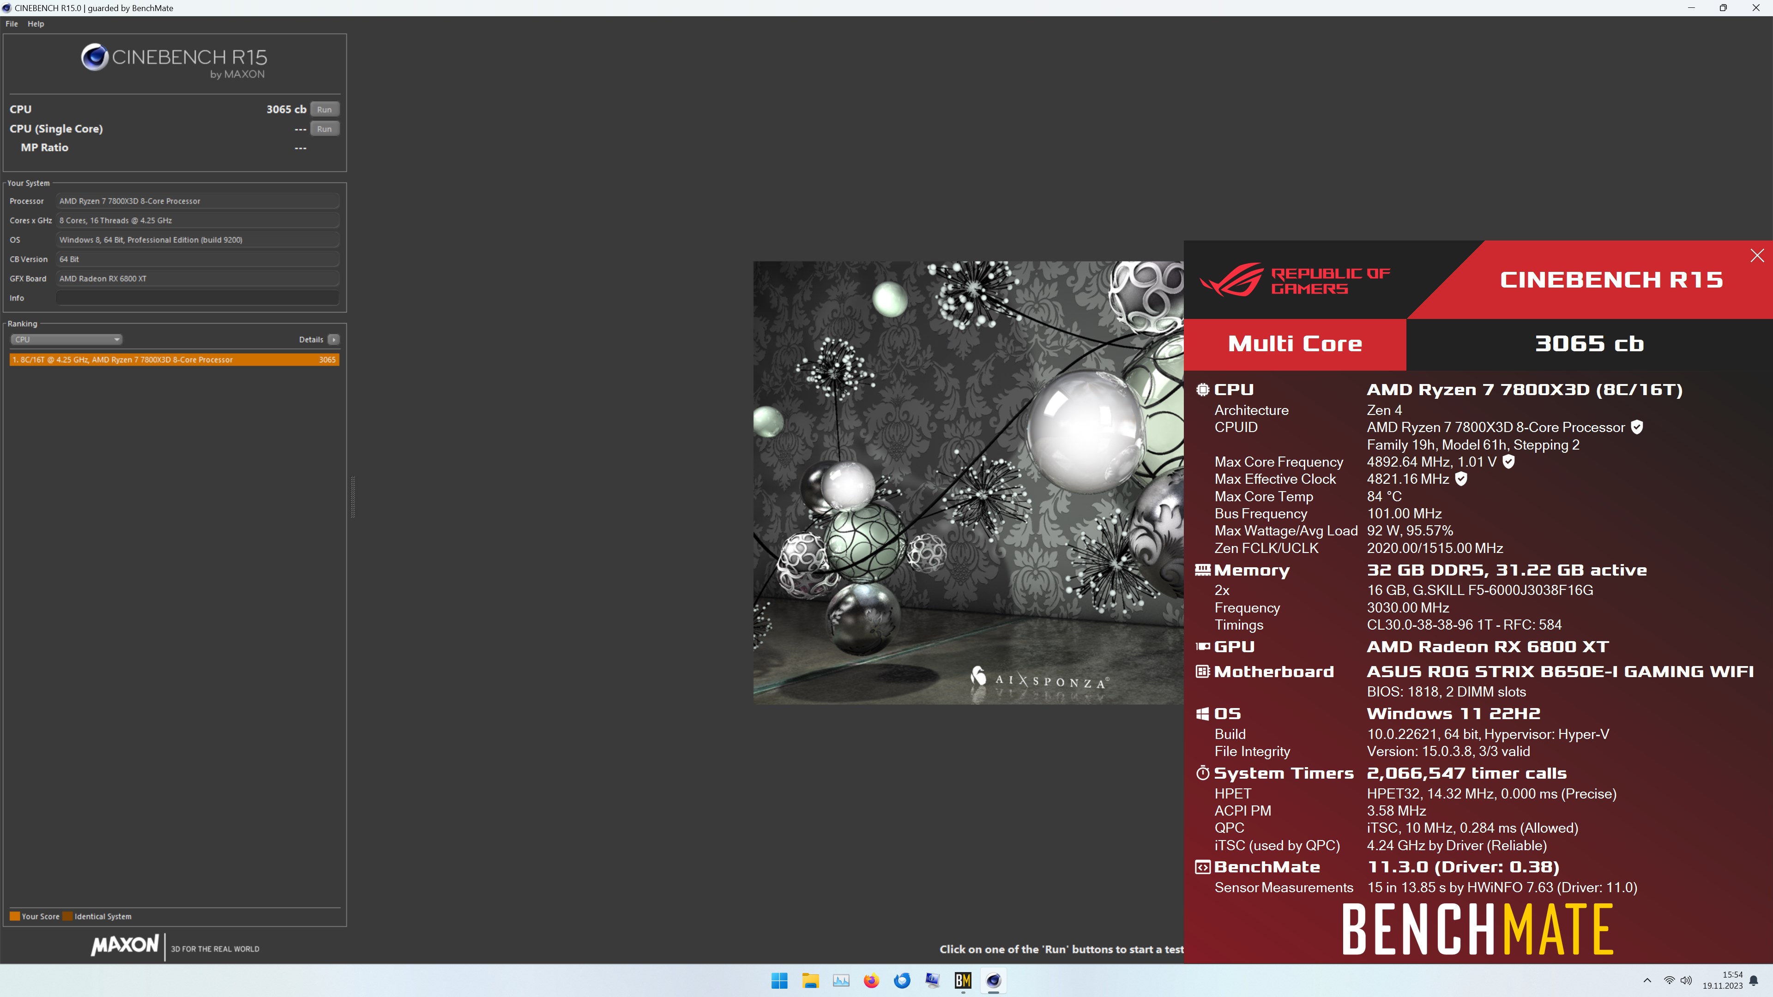Click the large BENCHMATE logo text
Screen dimensions: 1773x997
click(1477, 929)
